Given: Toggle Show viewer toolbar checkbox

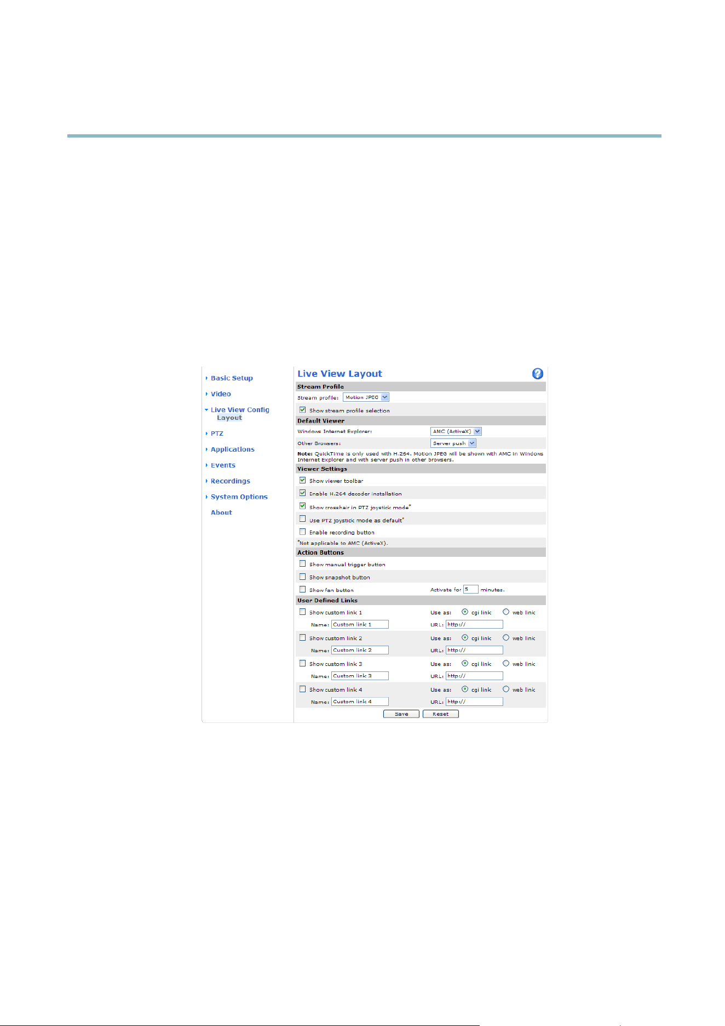Looking at the screenshot, I should [x=302, y=480].
